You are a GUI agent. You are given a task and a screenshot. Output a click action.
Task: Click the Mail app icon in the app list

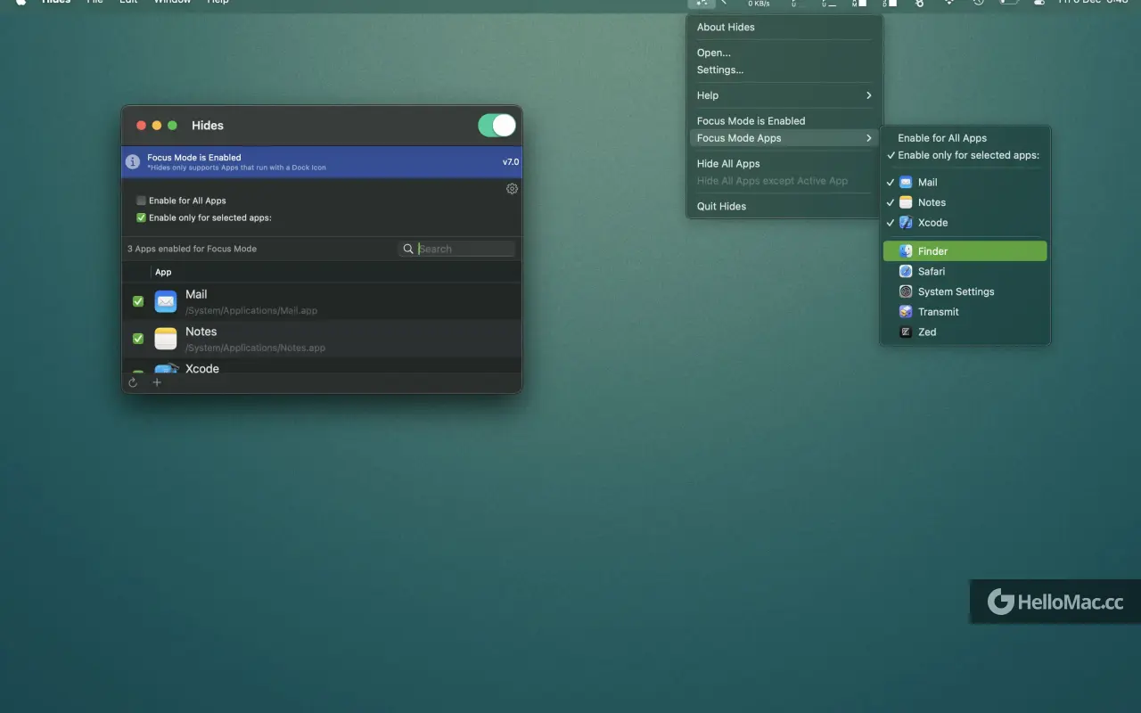tap(166, 301)
